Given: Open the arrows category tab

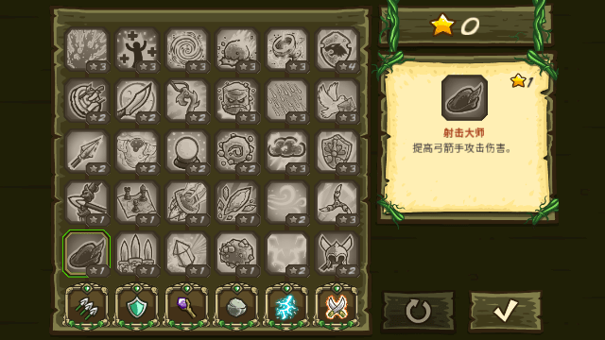Looking at the screenshot, I should click(86, 306).
